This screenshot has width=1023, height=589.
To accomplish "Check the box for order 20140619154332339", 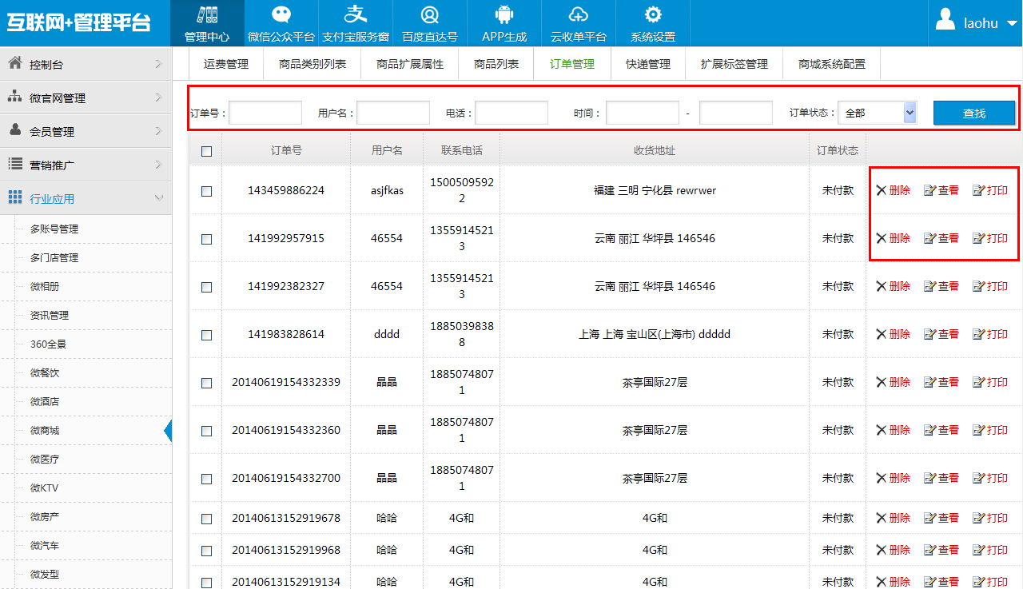I will tap(207, 383).
